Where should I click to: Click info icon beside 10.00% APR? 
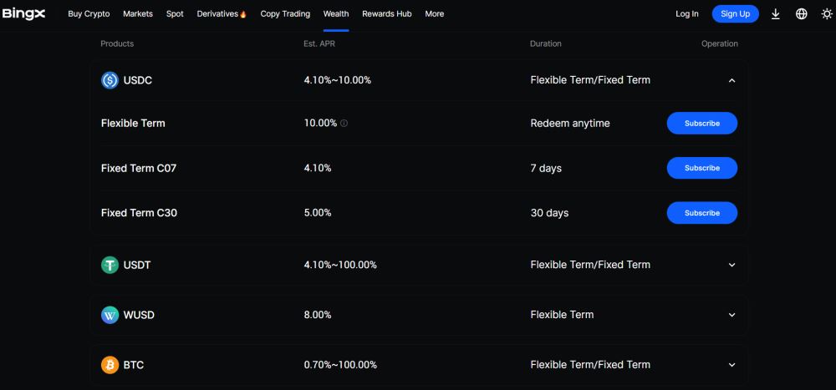pos(344,124)
